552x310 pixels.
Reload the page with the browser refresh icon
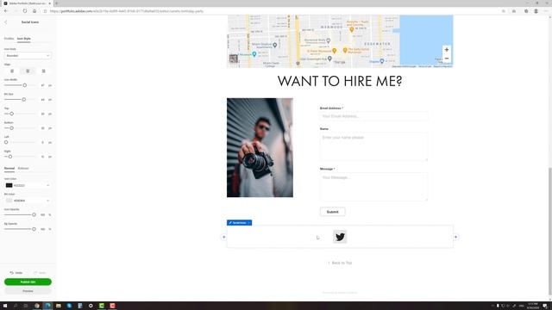25,11
